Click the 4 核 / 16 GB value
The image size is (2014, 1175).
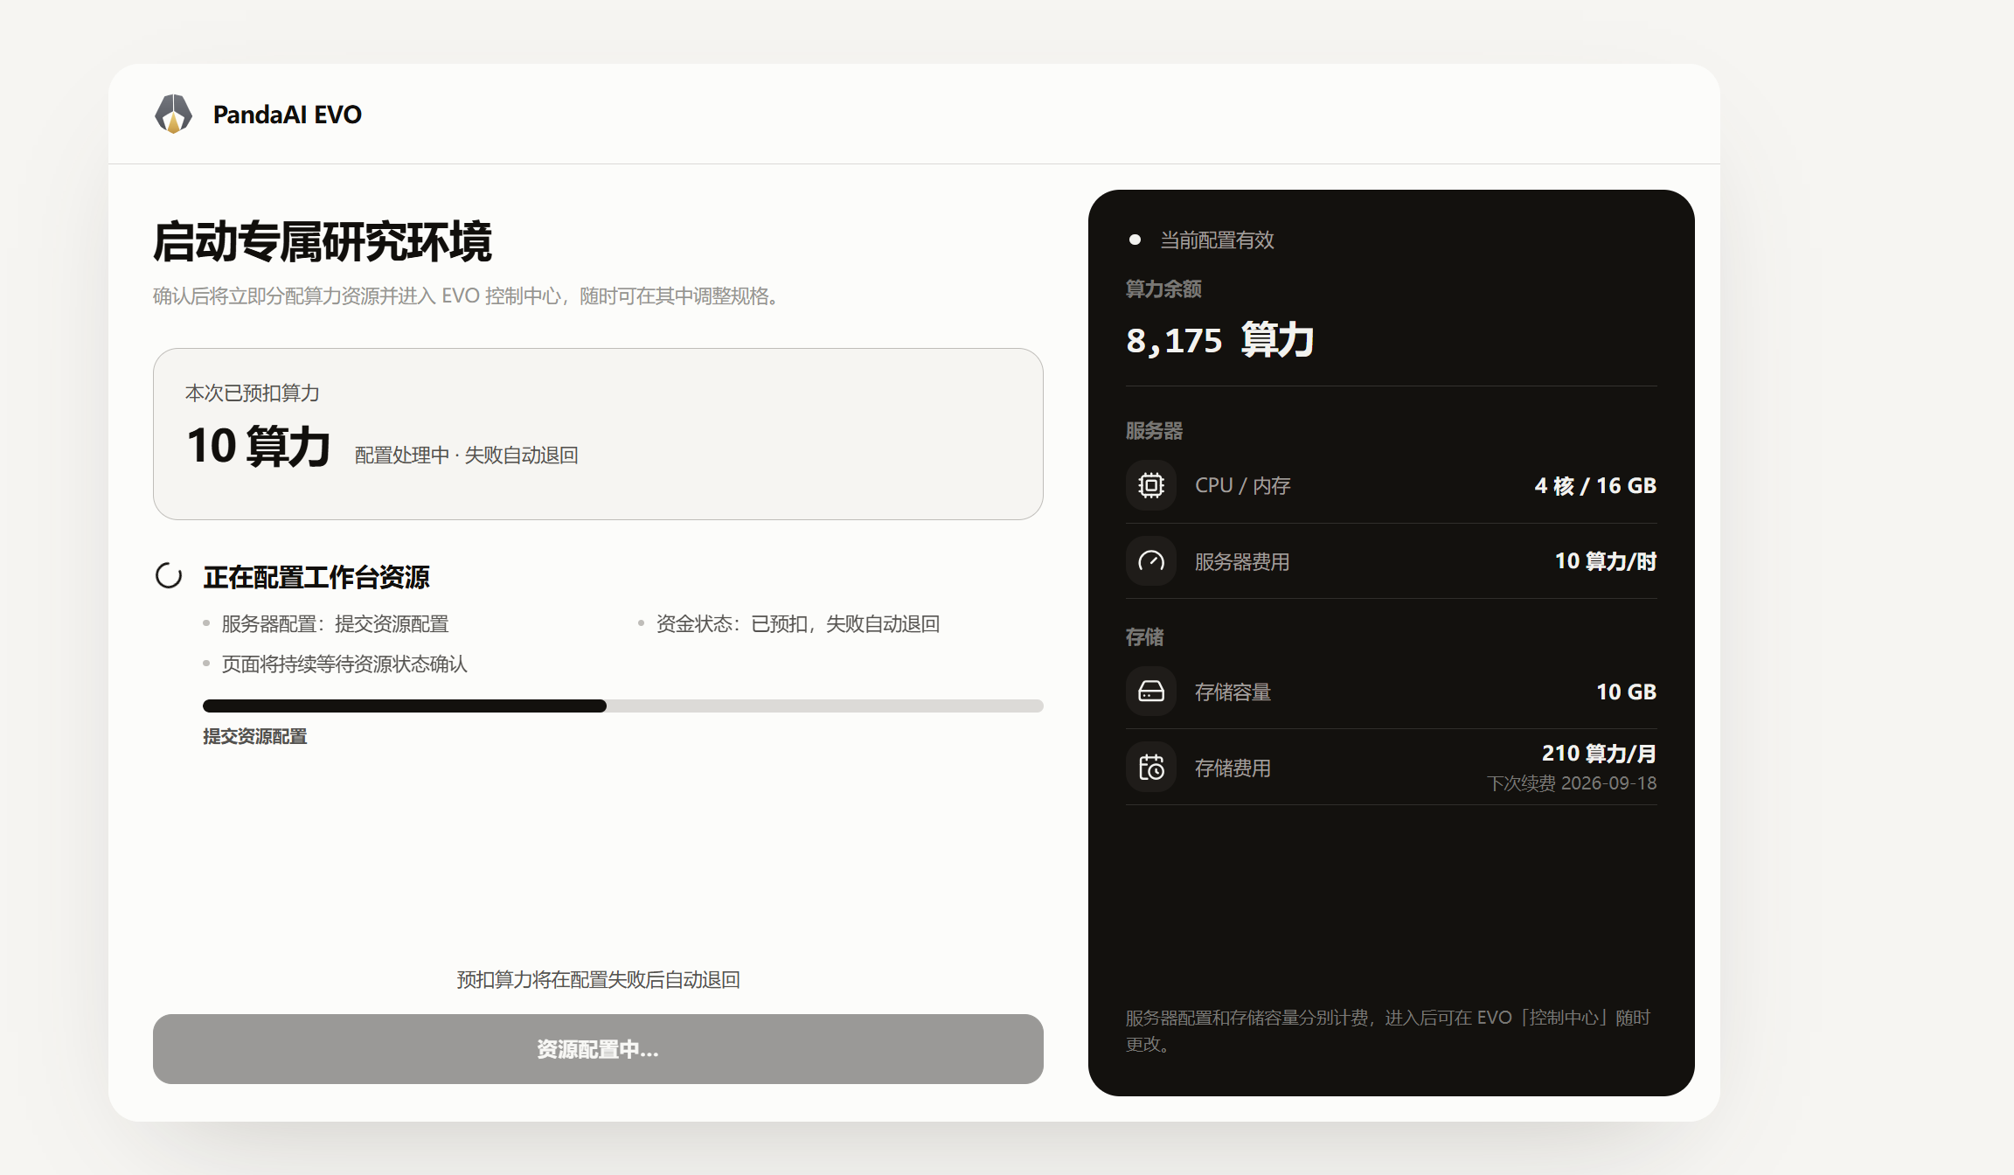(x=1595, y=486)
